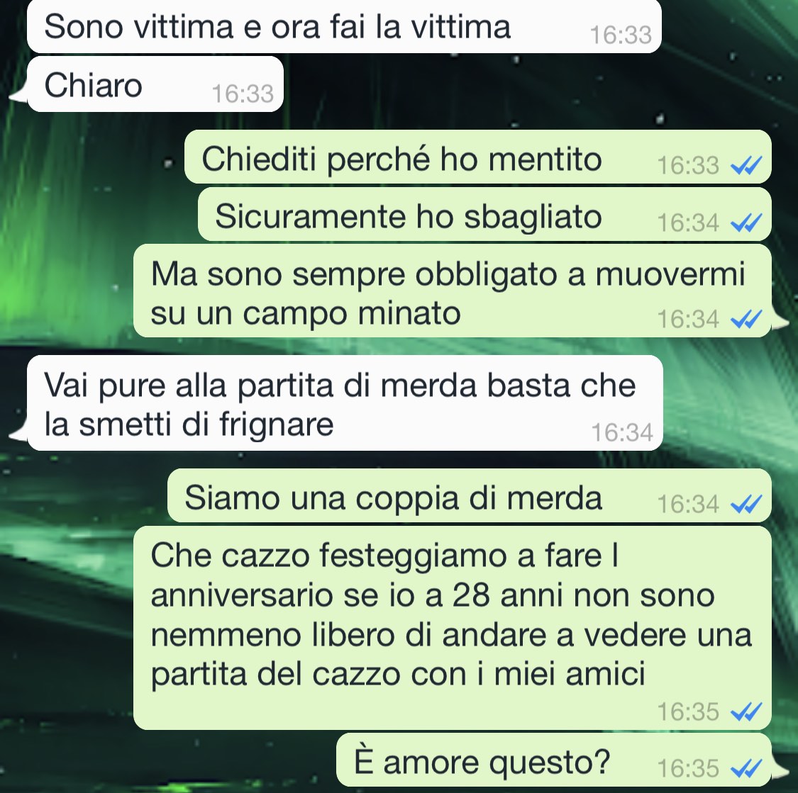This screenshot has width=798, height=793.
Task: Click the blue ticks on the anniversario message
Action: [746, 712]
